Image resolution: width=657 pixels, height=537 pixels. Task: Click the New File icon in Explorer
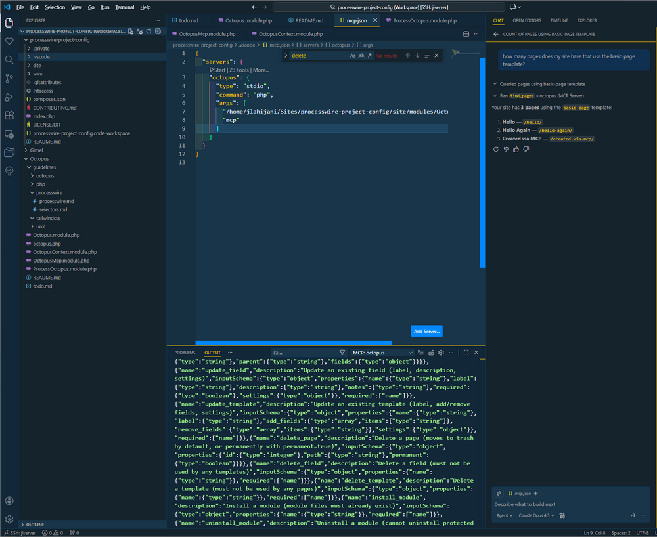pos(131,31)
